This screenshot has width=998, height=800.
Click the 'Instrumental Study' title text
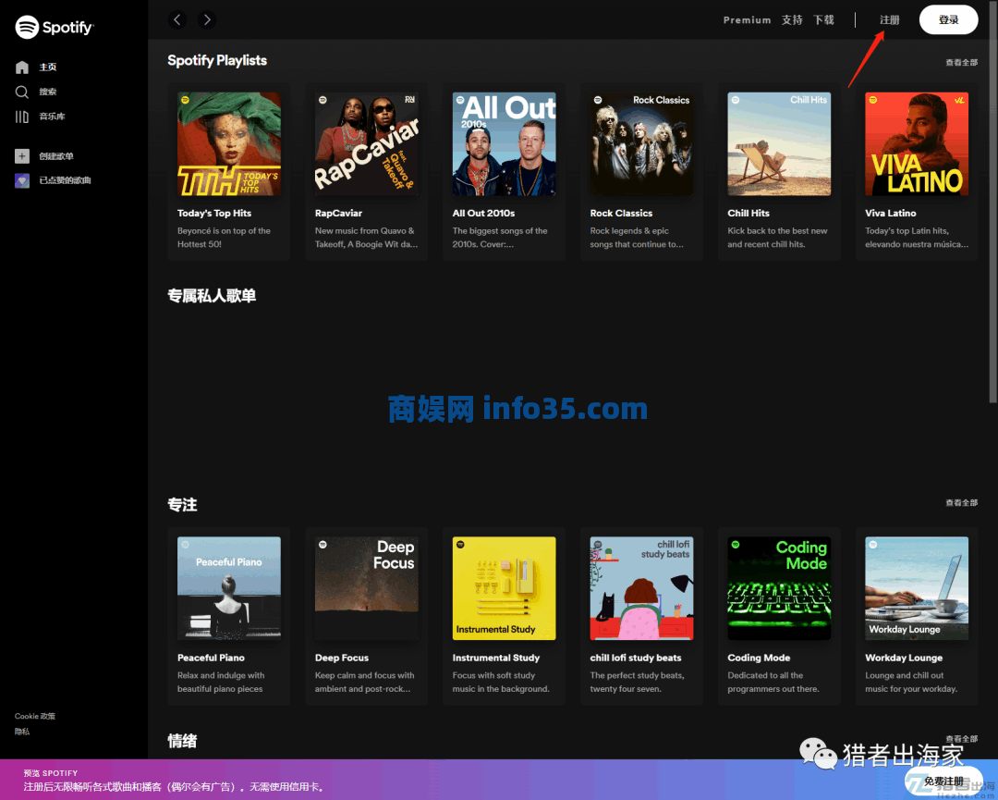(x=496, y=658)
